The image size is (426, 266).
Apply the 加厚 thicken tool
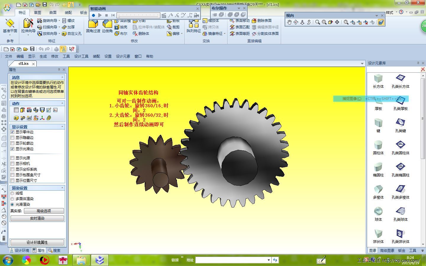[68, 27]
